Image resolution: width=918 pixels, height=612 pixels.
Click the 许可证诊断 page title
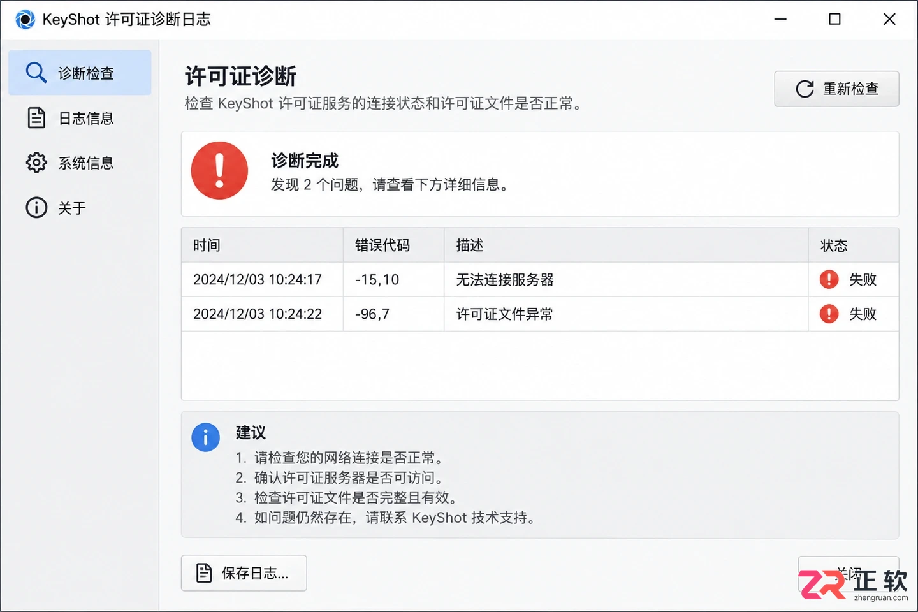(240, 76)
